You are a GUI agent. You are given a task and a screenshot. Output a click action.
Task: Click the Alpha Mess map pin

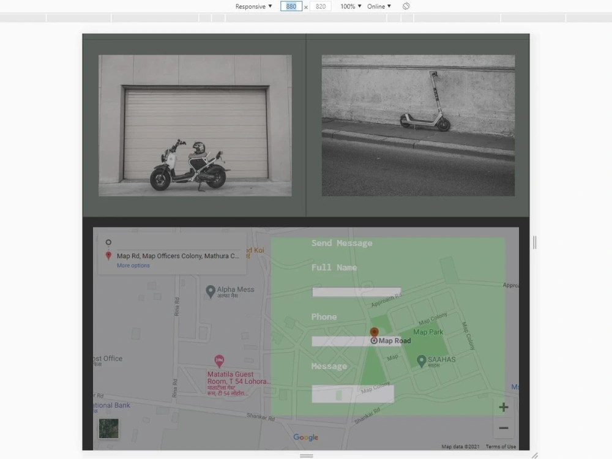(x=211, y=291)
